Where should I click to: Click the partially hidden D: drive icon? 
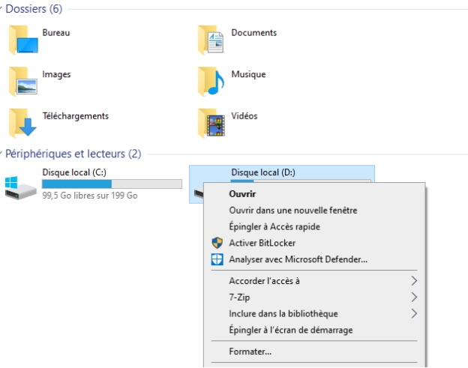pos(199,193)
